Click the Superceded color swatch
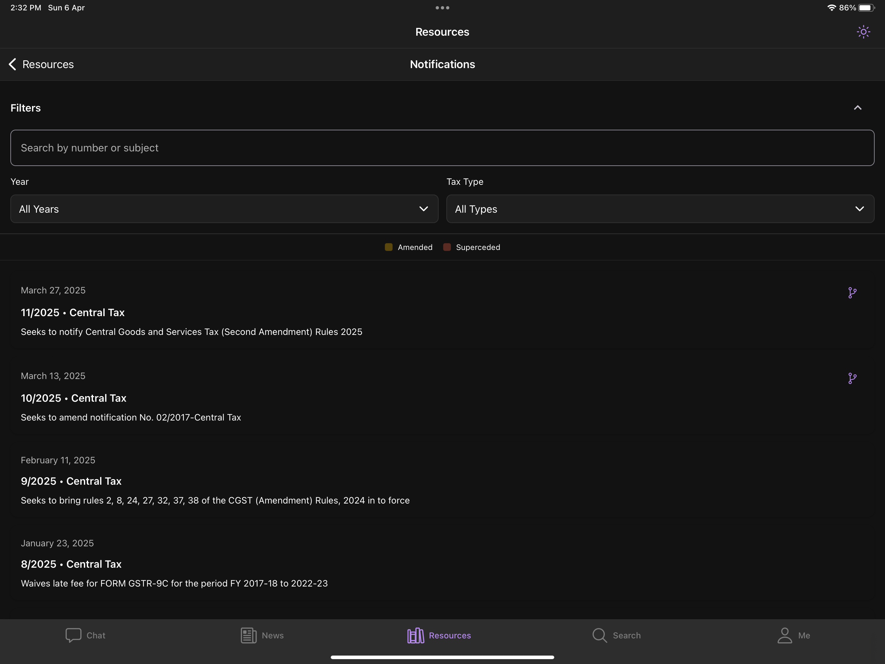 446,247
